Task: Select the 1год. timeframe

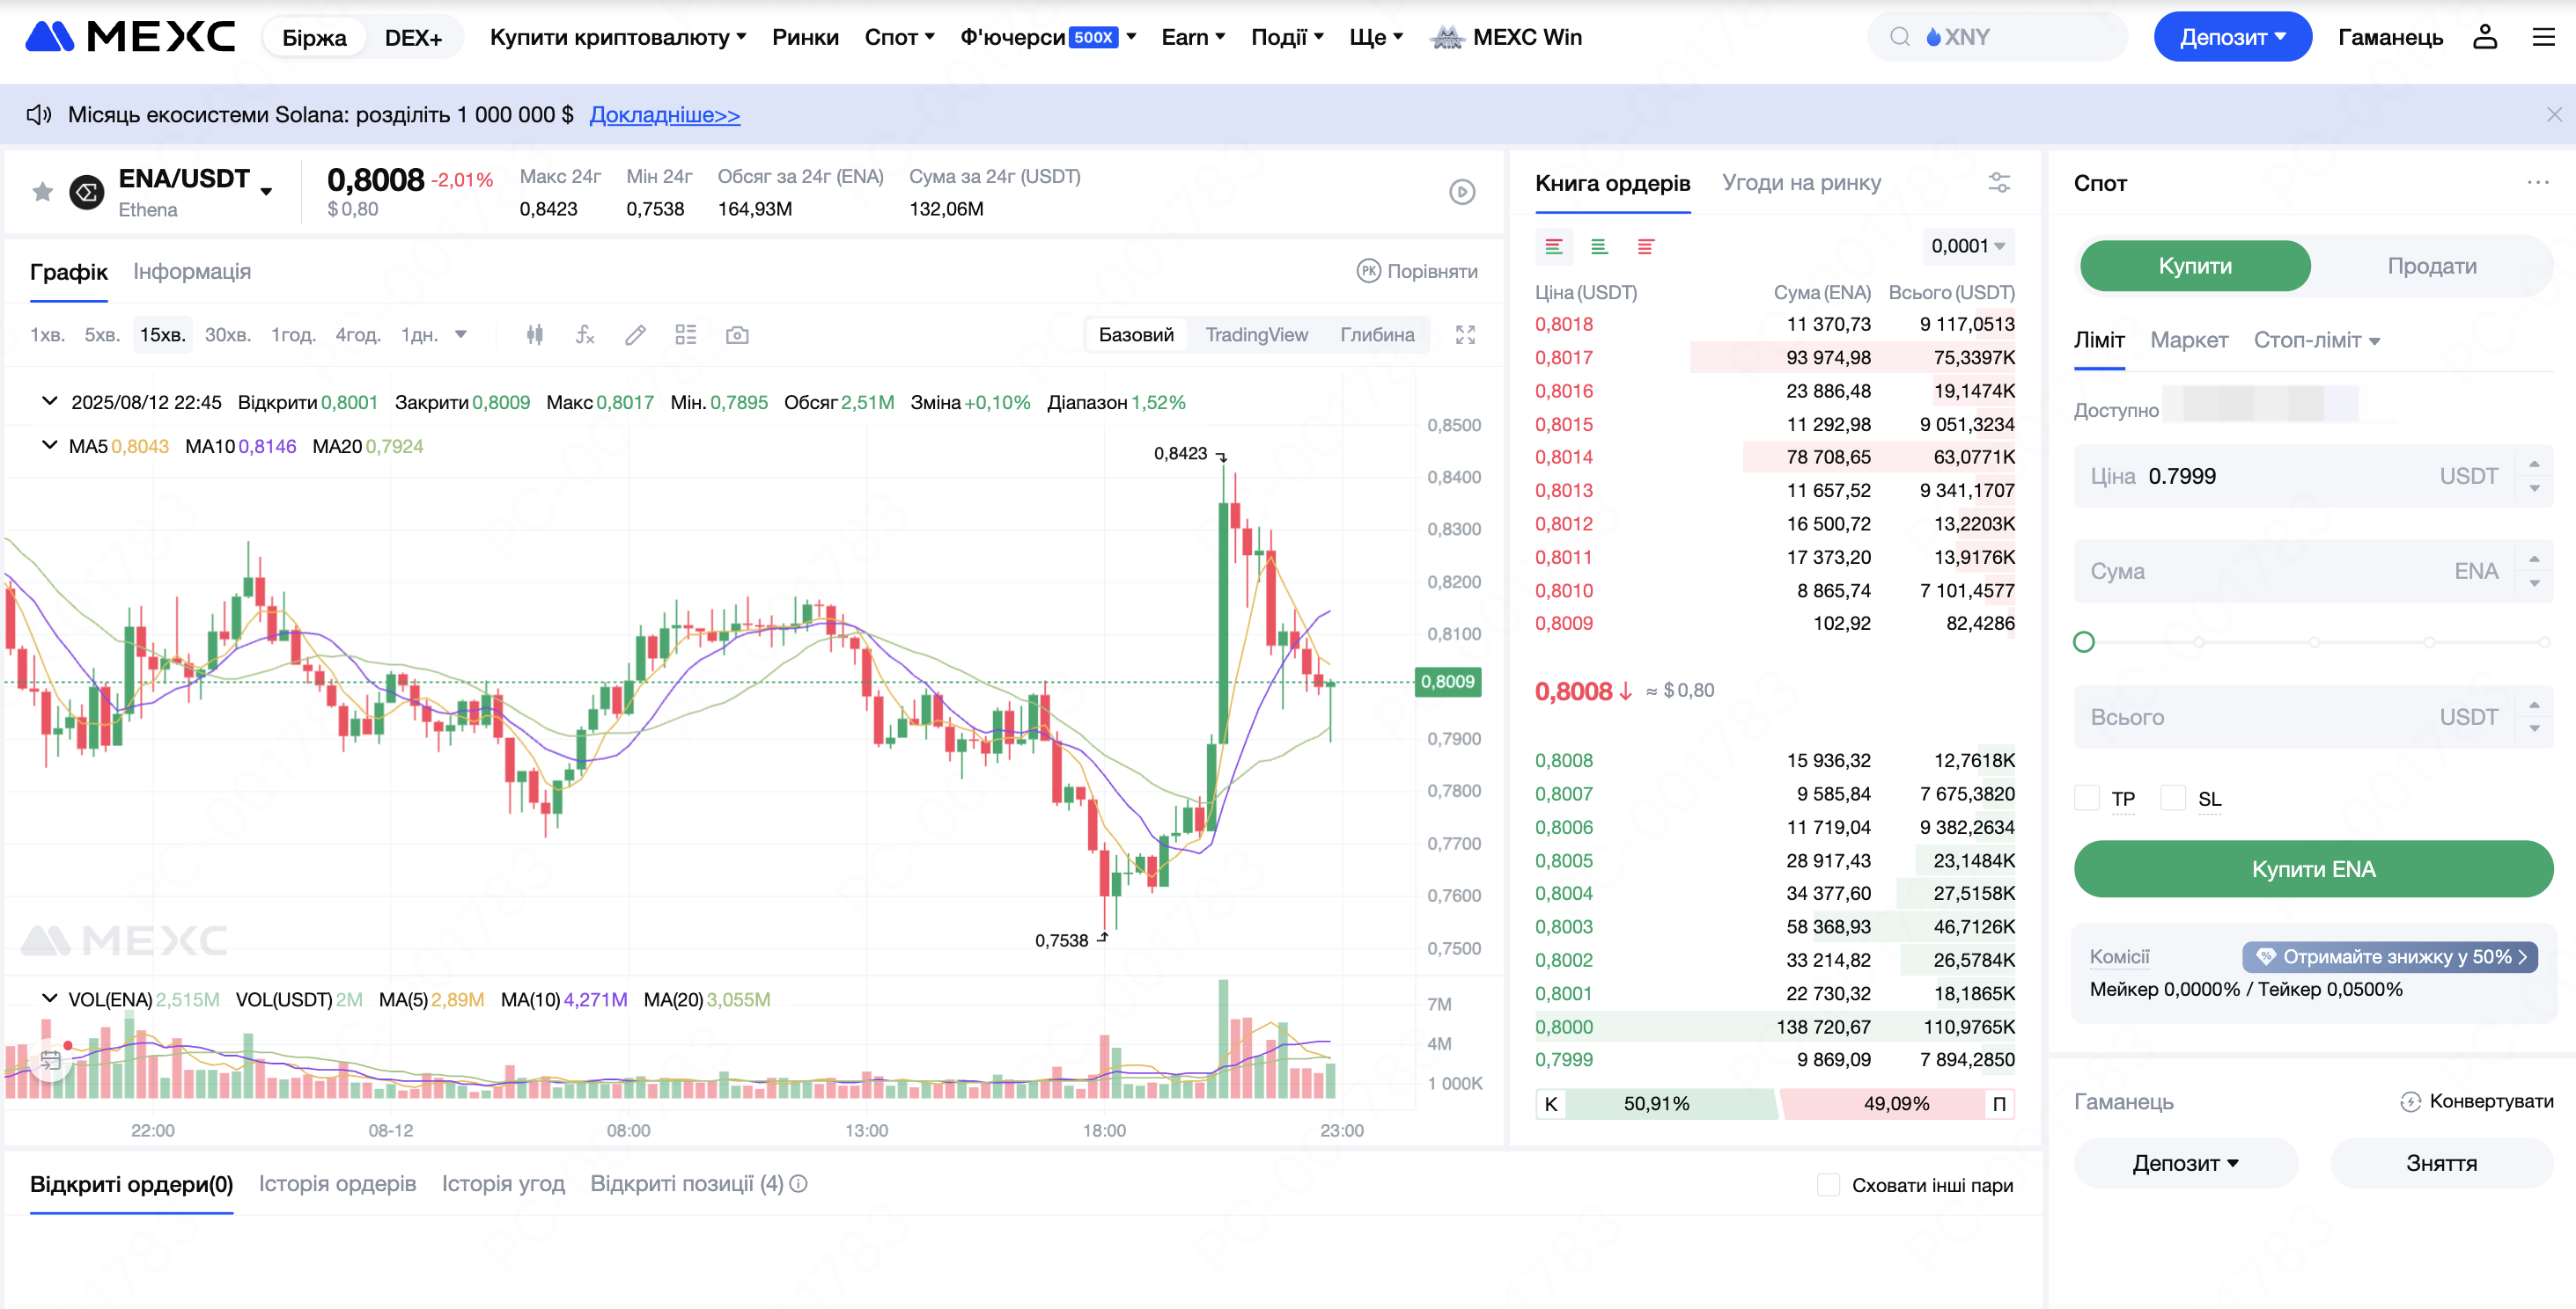Action: pyautogui.click(x=293, y=335)
